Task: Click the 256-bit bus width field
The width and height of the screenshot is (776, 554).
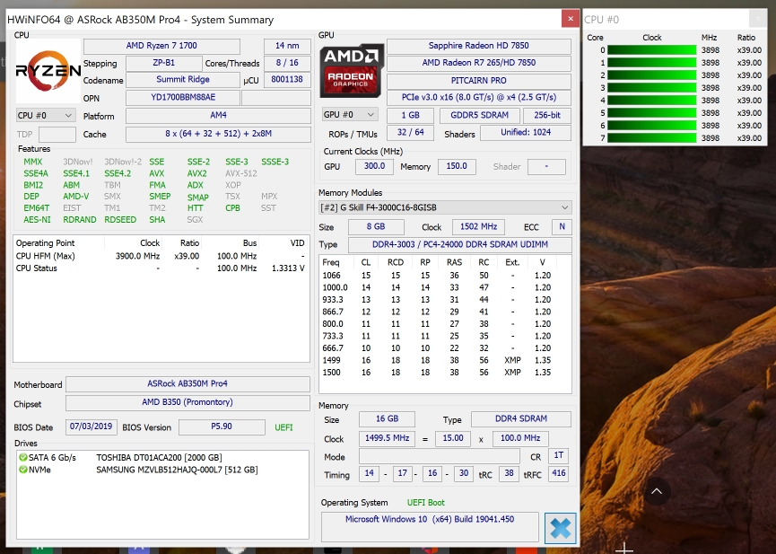Action: 547,116
